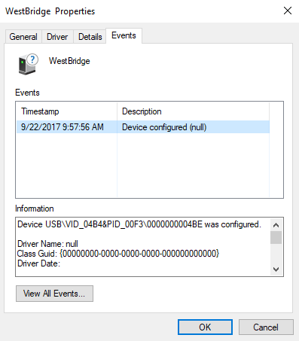The height and width of the screenshot is (341, 299).
Task: Click the 'Driver Date:' line
Action: pyautogui.click(x=38, y=263)
